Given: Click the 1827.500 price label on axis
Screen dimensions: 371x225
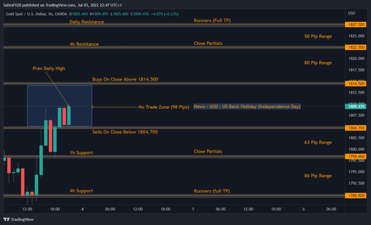Looking at the screenshot, I should (x=357, y=25).
